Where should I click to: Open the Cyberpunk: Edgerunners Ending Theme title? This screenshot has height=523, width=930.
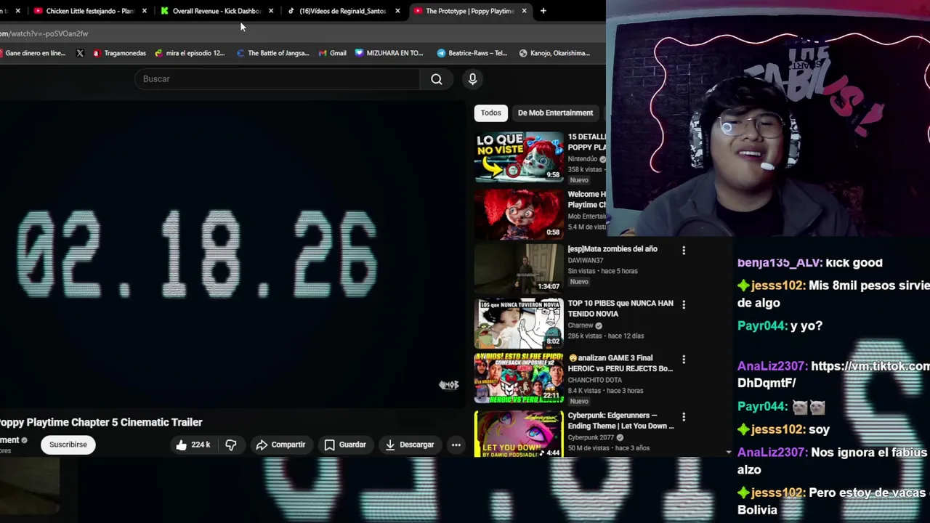tap(620, 421)
